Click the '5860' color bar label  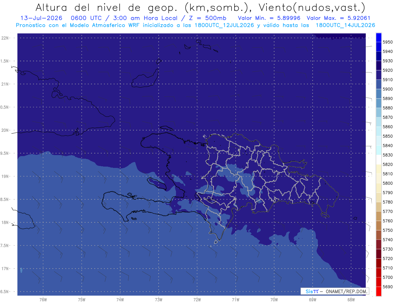[x=387, y=127]
